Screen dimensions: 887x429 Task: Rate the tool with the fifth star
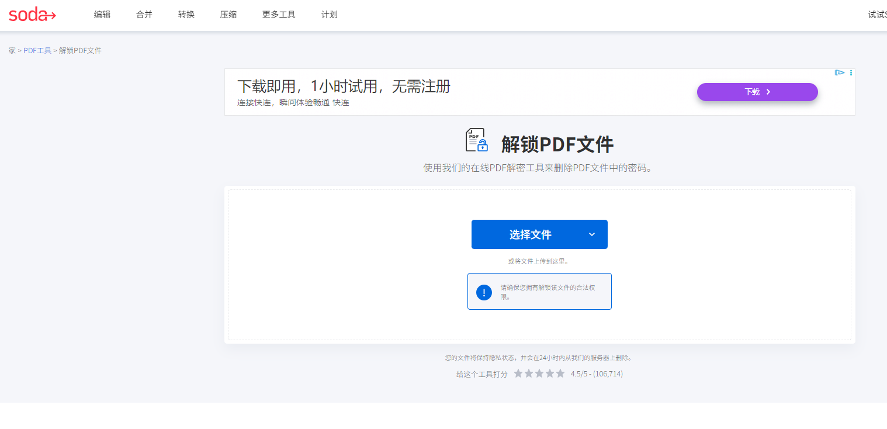(560, 373)
